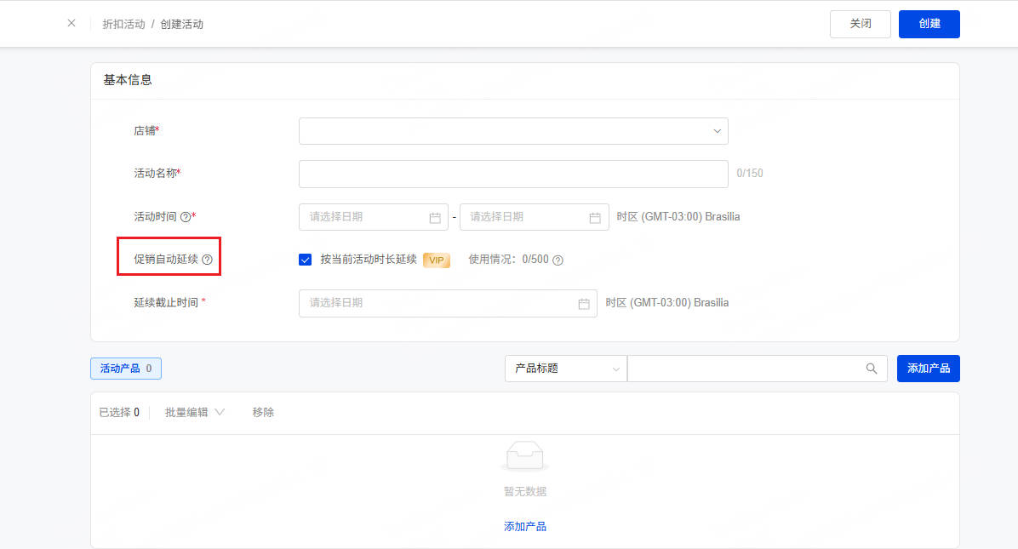
Task: Click calendar icon in 延续截止时间 field
Action: coord(584,303)
